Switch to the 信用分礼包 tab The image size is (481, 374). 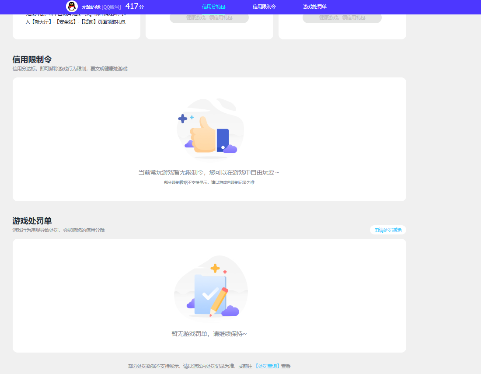tap(214, 7)
